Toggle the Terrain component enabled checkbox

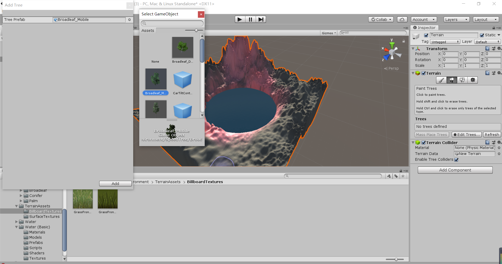click(x=423, y=73)
